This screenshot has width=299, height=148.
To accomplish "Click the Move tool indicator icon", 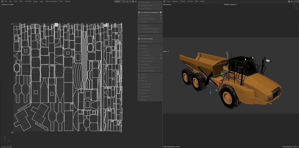I will [x=168, y=51].
